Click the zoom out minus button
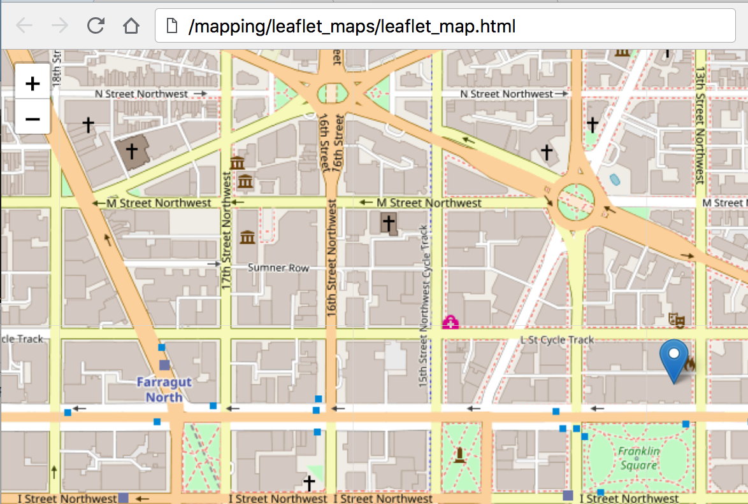748x504 pixels. tap(32, 118)
